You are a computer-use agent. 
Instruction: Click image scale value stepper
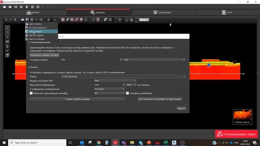[x=124, y=85]
